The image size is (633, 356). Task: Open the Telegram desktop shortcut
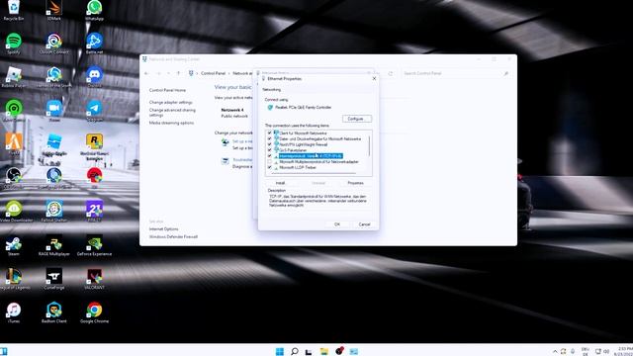point(94,110)
